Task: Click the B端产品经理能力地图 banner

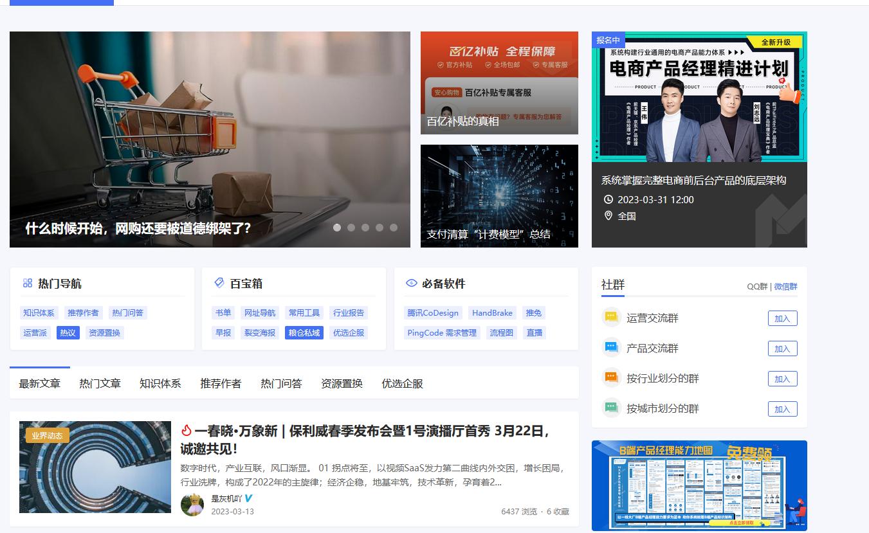Action: pyautogui.click(x=699, y=485)
